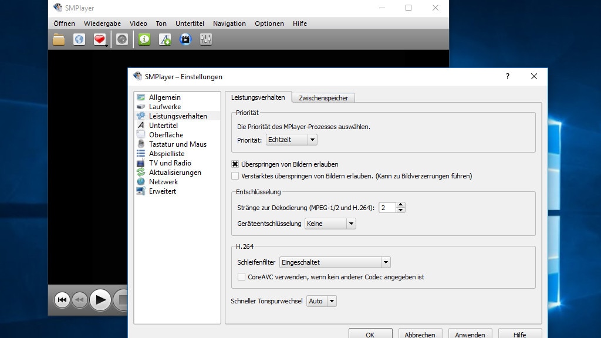Click the Hilfe button in dialog
This screenshot has height=338, width=601.
tap(520, 333)
